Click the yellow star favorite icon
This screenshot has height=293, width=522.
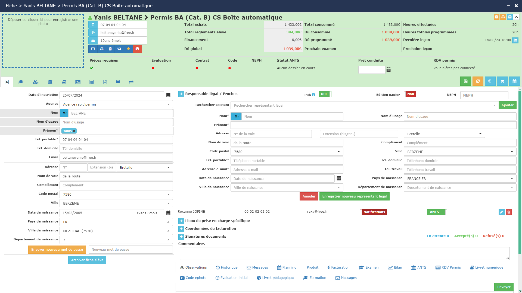[128, 49]
